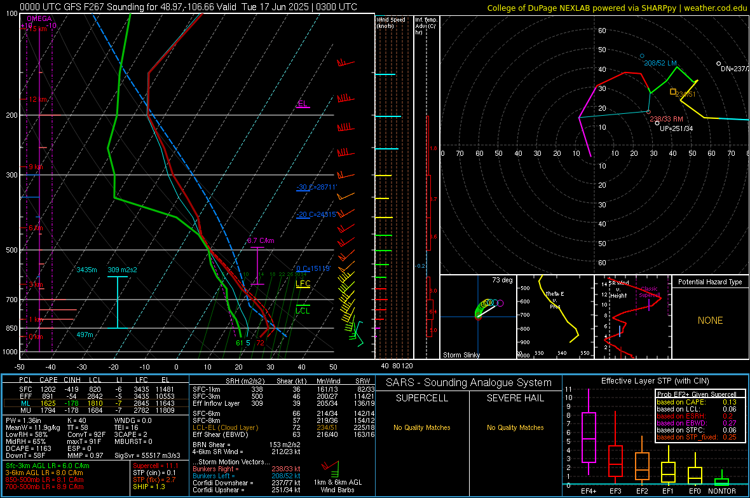
Task: Click the SFC-1km shear row label
Action: [x=207, y=389]
